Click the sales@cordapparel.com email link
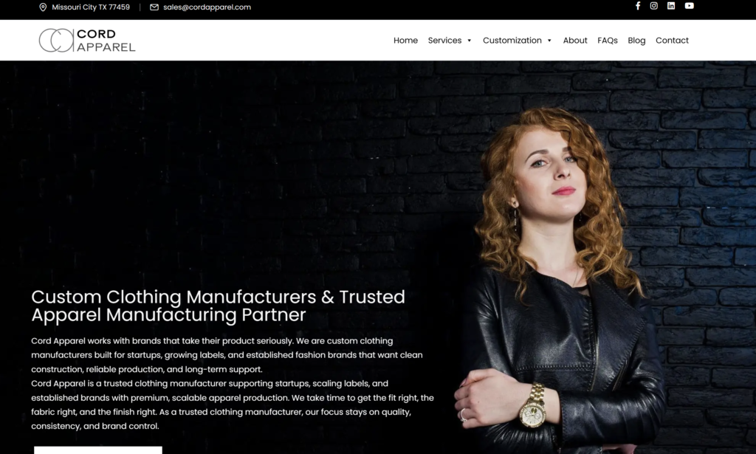This screenshot has height=454, width=756. click(x=207, y=7)
